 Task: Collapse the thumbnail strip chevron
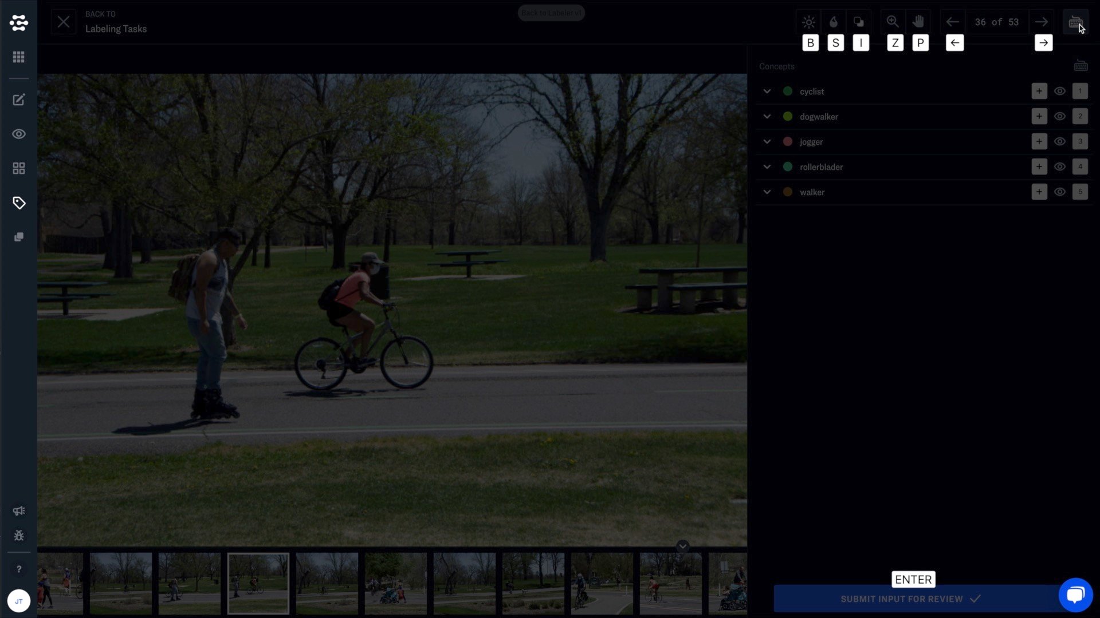(x=682, y=546)
